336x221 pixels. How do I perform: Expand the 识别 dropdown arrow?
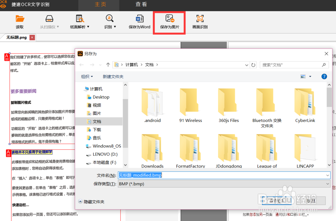pos(115,27)
